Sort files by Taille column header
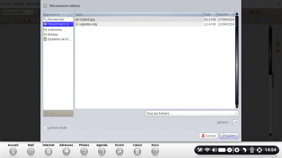The image size is (282, 158). pyautogui.click(x=210, y=14)
